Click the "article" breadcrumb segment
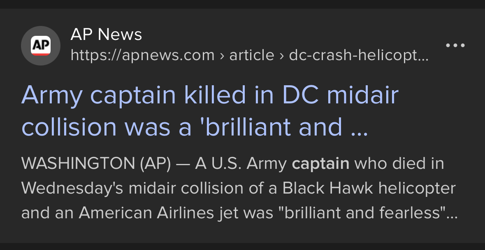 [x=252, y=55]
